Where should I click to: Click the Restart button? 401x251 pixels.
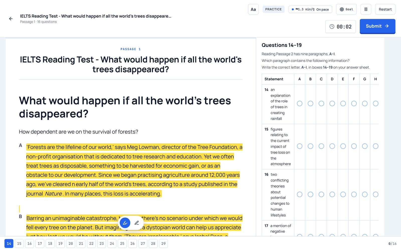[385, 9]
